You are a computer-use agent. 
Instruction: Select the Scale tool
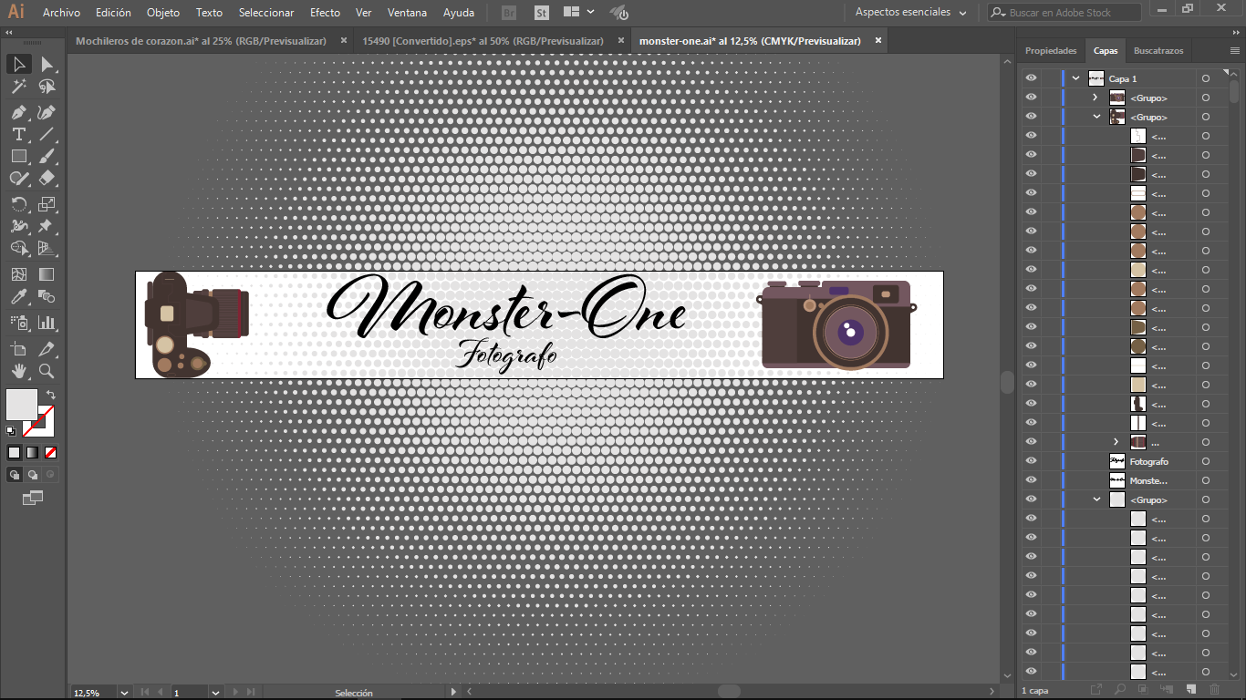click(x=47, y=203)
